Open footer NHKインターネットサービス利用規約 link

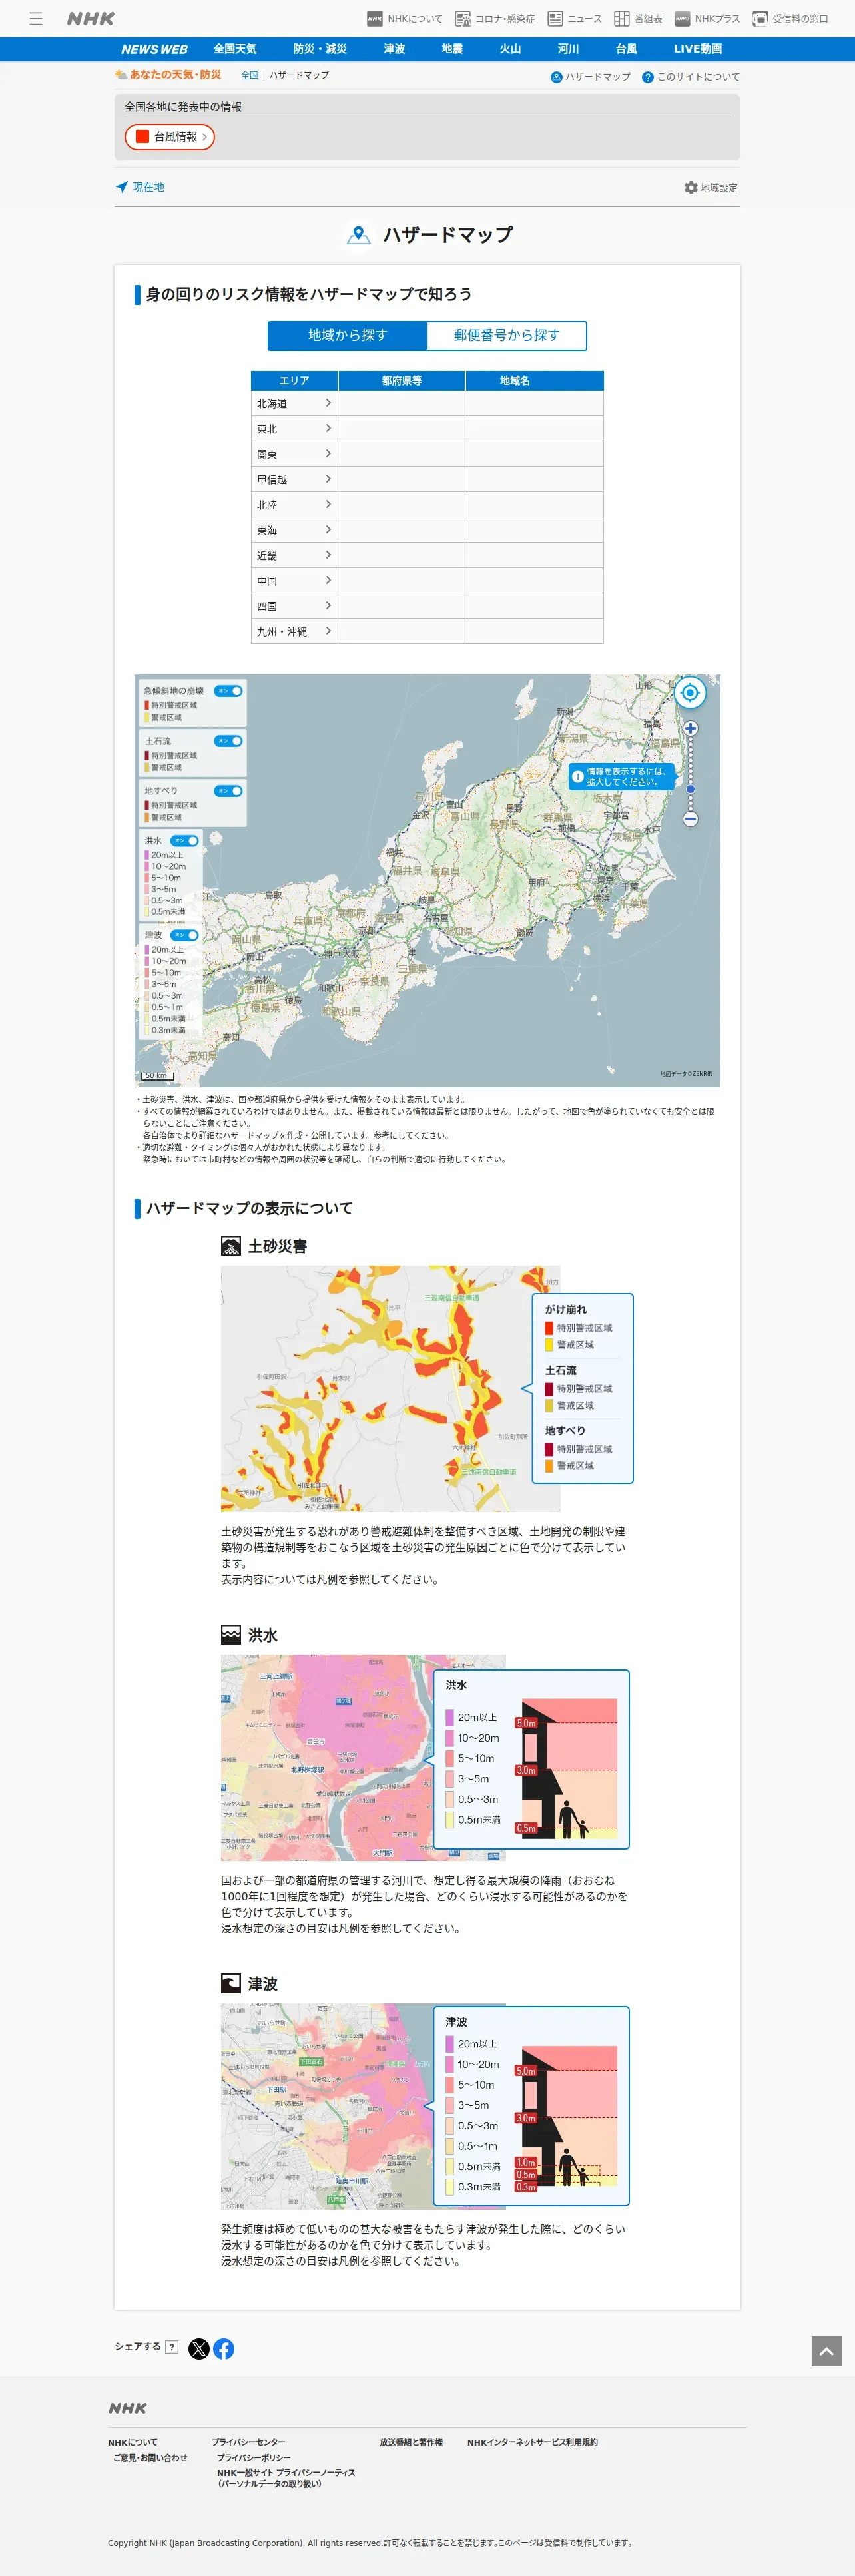(x=532, y=2442)
